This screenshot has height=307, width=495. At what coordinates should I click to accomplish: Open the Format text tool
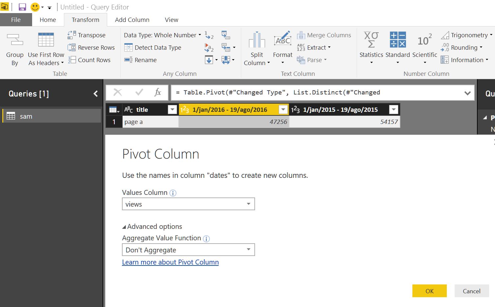283,48
